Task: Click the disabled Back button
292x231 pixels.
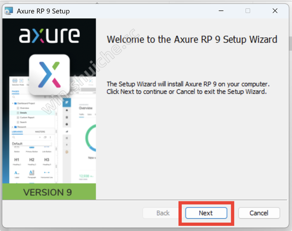Action: [163, 213]
